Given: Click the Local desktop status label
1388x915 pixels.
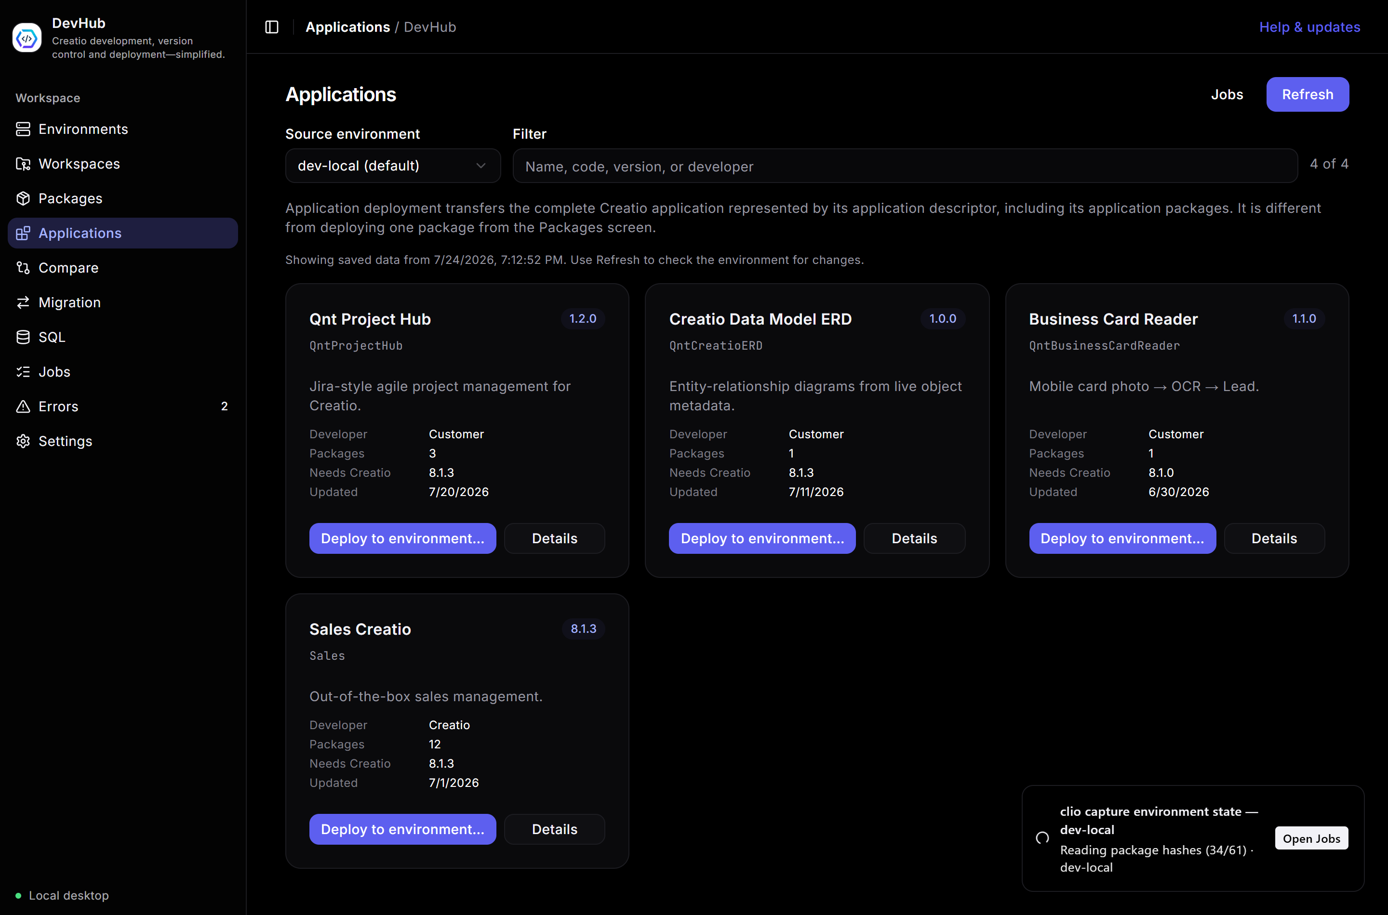Looking at the screenshot, I should click(69, 895).
